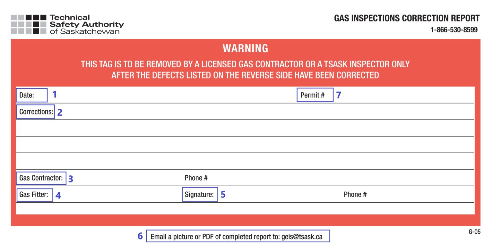This screenshot has width=493, height=243.
Task: Click the Permit # field
Action: point(315,95)
